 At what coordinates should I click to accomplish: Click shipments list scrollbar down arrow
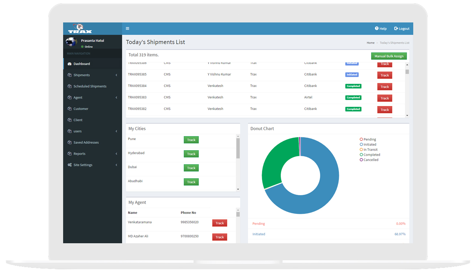(x=407, y=115)
